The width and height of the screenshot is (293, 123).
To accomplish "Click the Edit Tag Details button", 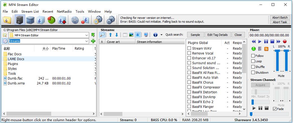I will (217, 35).
